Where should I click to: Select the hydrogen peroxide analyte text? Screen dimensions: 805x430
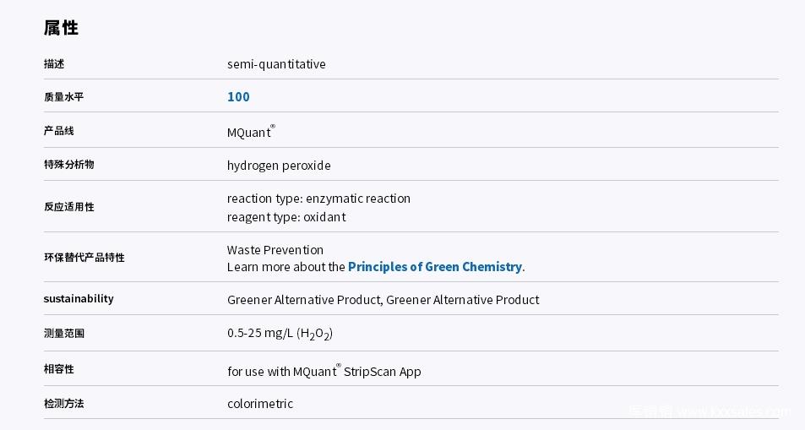pyautogui.click(x=279, y=166)
